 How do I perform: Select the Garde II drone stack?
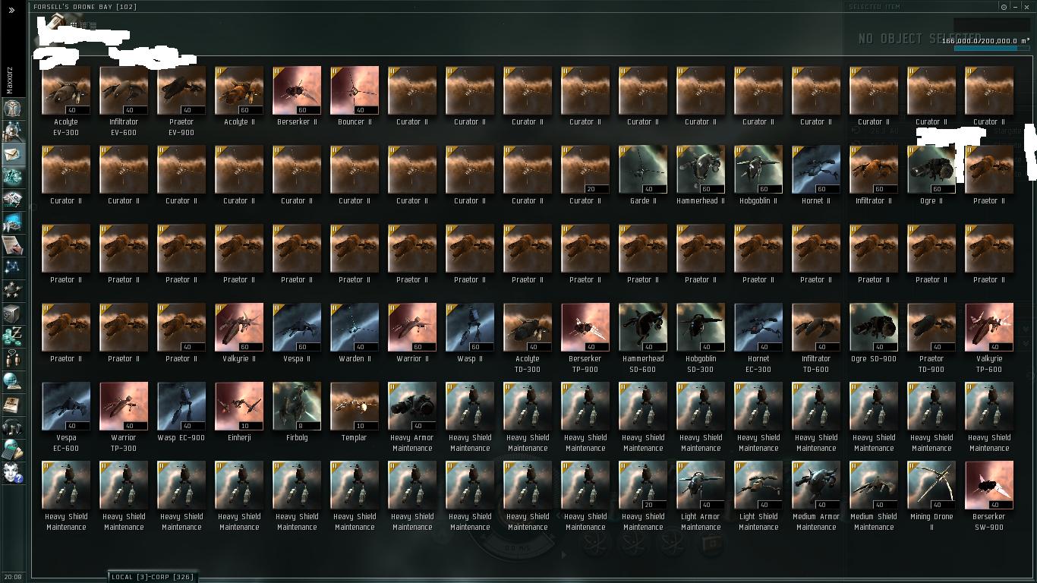pos(643,175)
